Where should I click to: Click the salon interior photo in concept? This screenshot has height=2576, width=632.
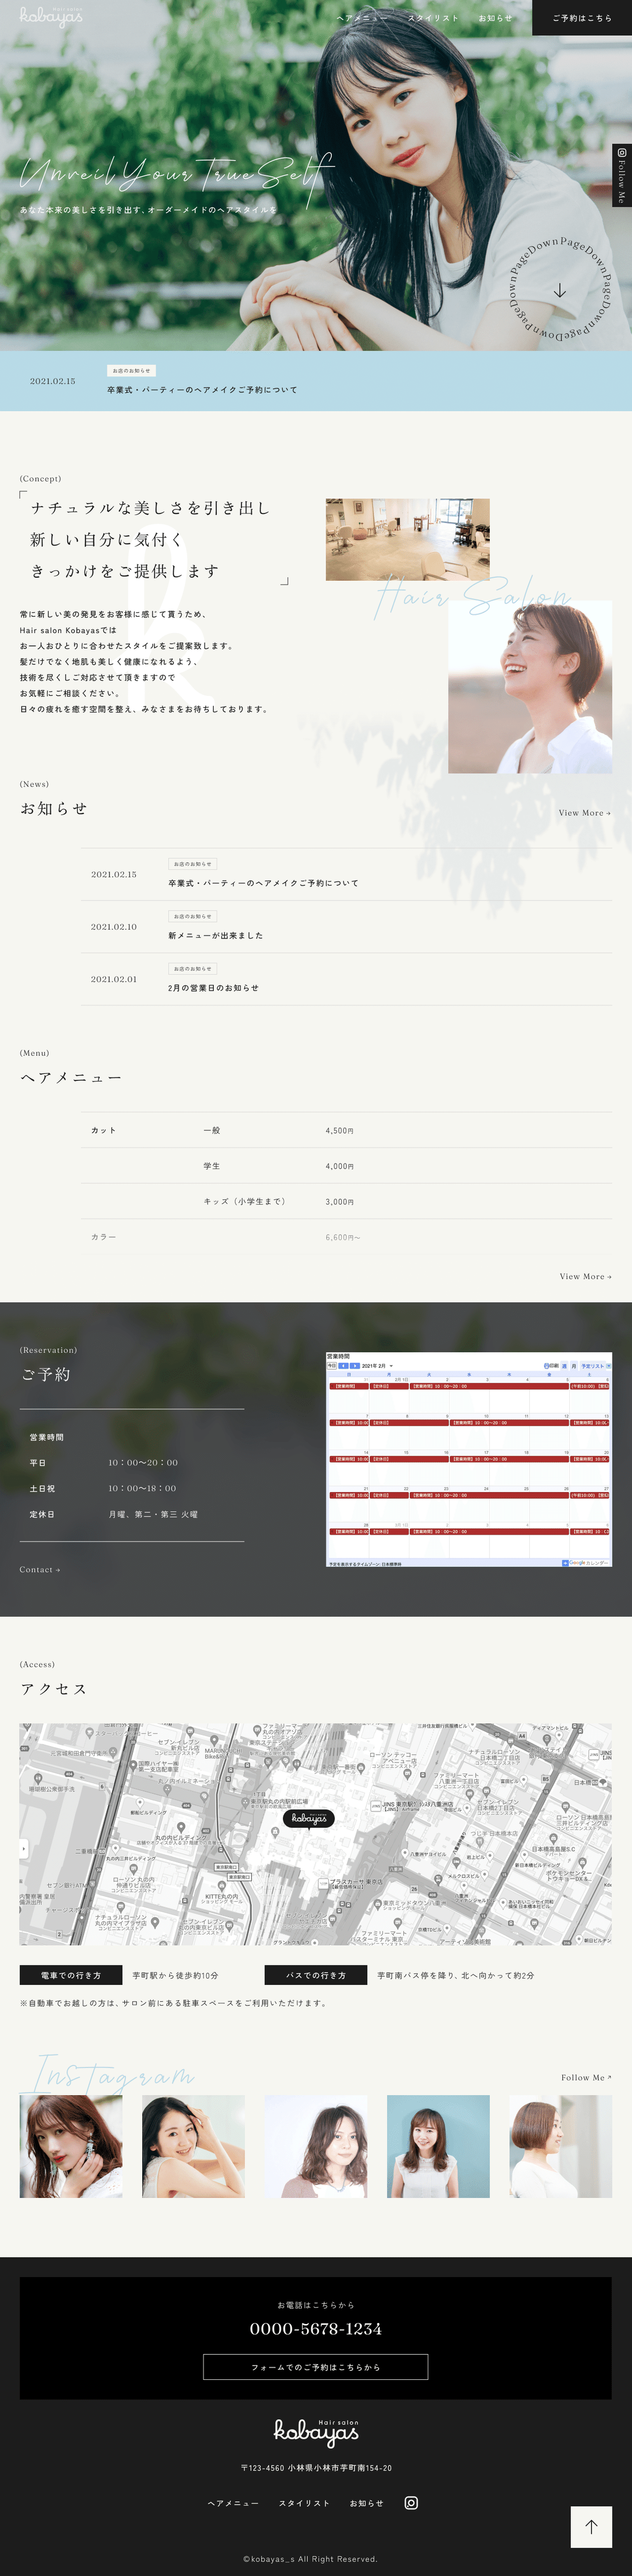click(x=407, y=539)
